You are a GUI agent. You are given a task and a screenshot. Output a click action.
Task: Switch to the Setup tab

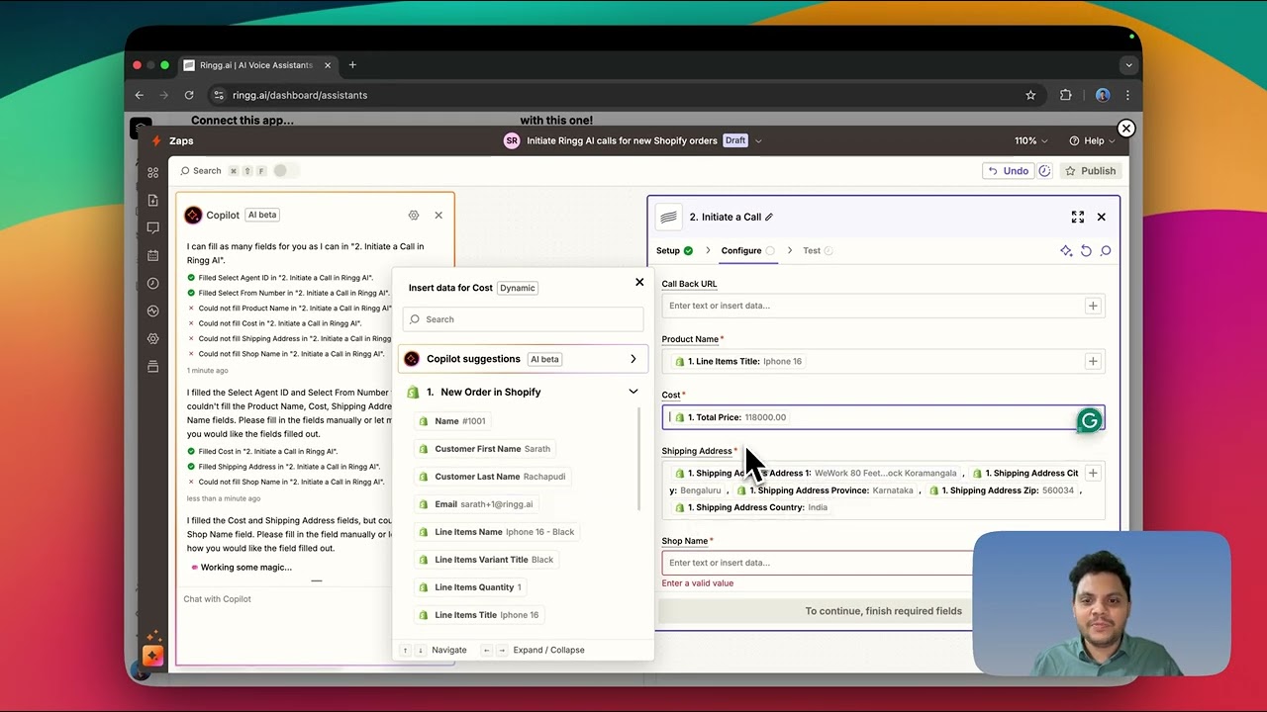tap(674, 251)
